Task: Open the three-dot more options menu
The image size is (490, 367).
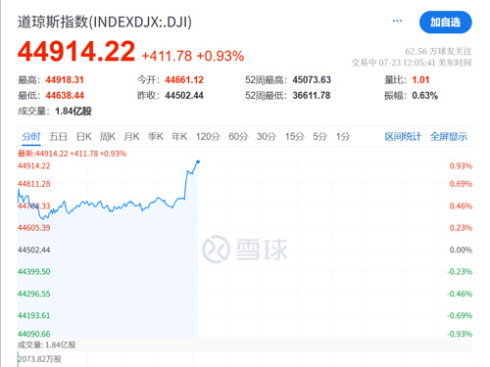Action: tap(397, 22)
